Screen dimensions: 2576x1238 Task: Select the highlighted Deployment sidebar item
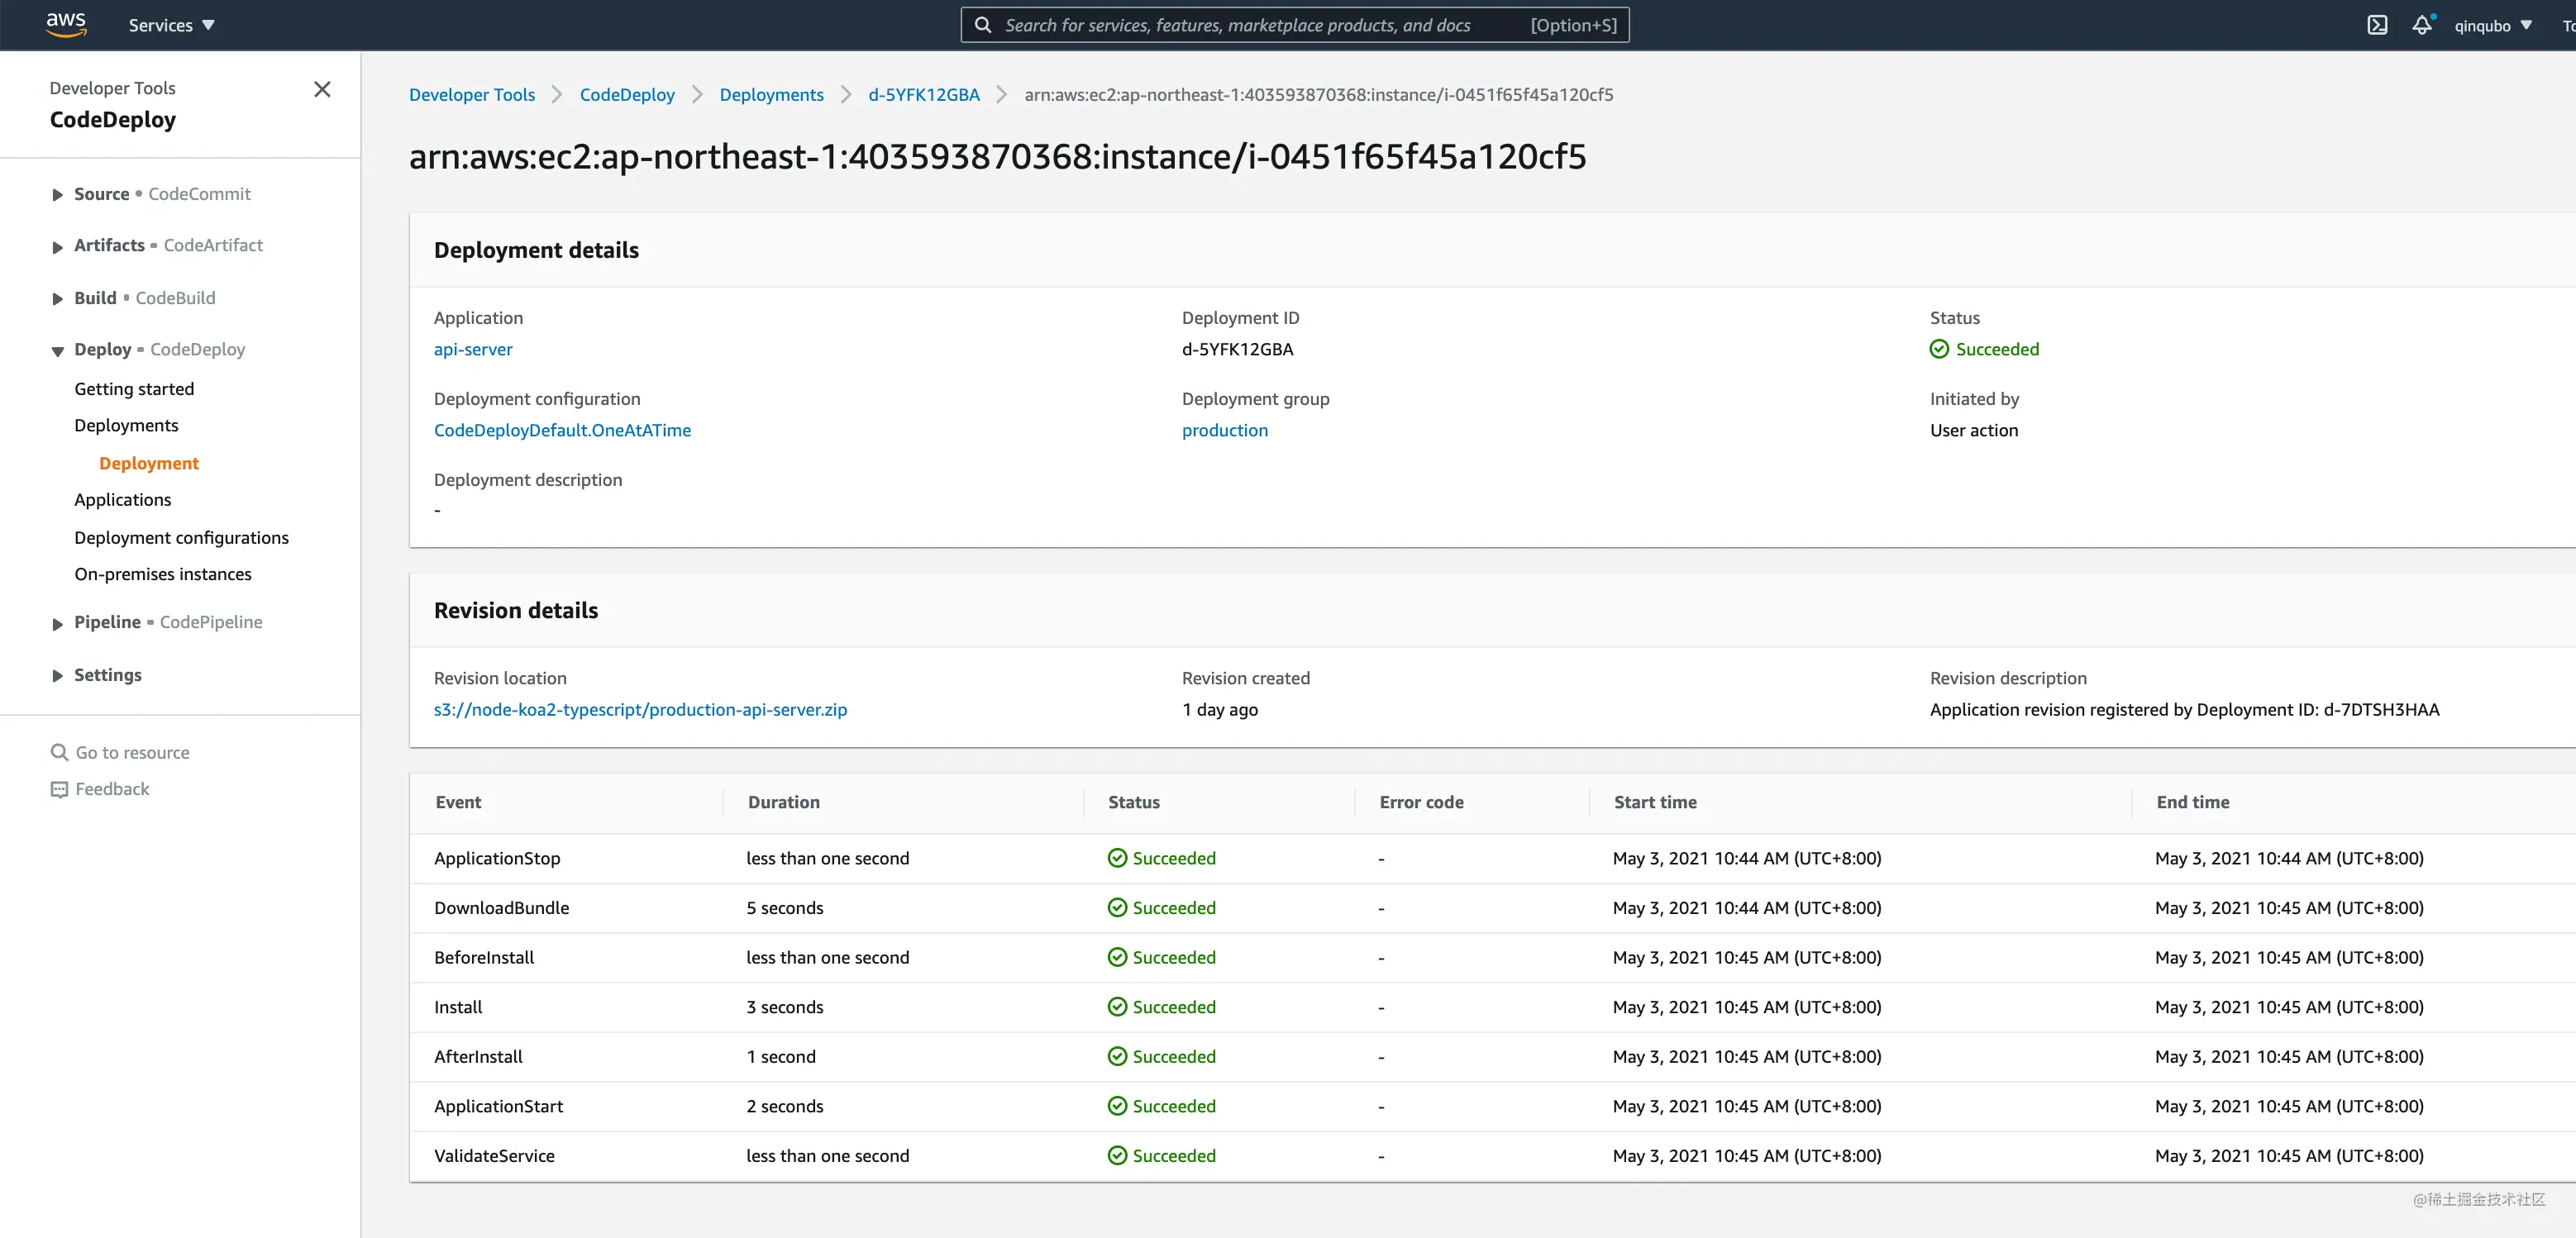(x=149, y=463)
